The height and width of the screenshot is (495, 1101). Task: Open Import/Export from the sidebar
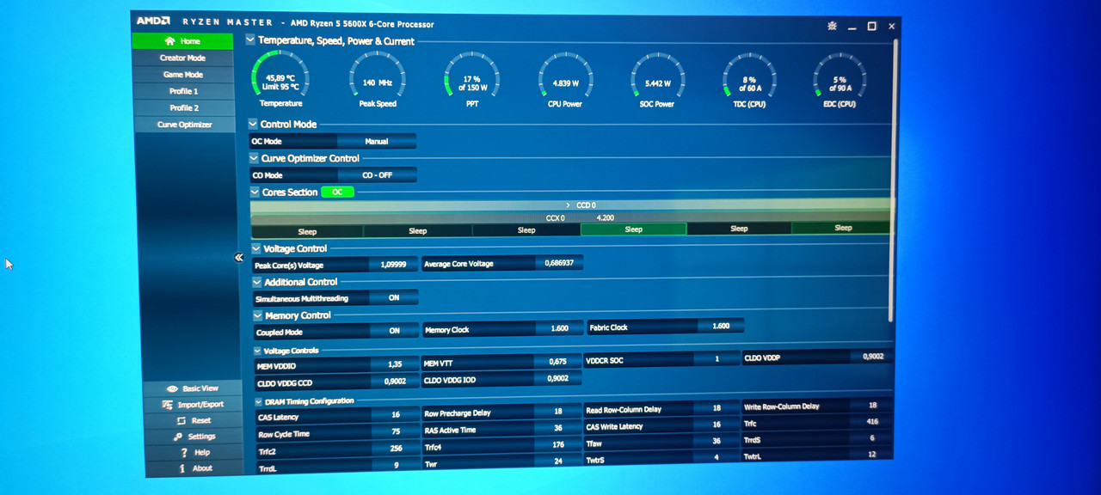coord(194,405)
